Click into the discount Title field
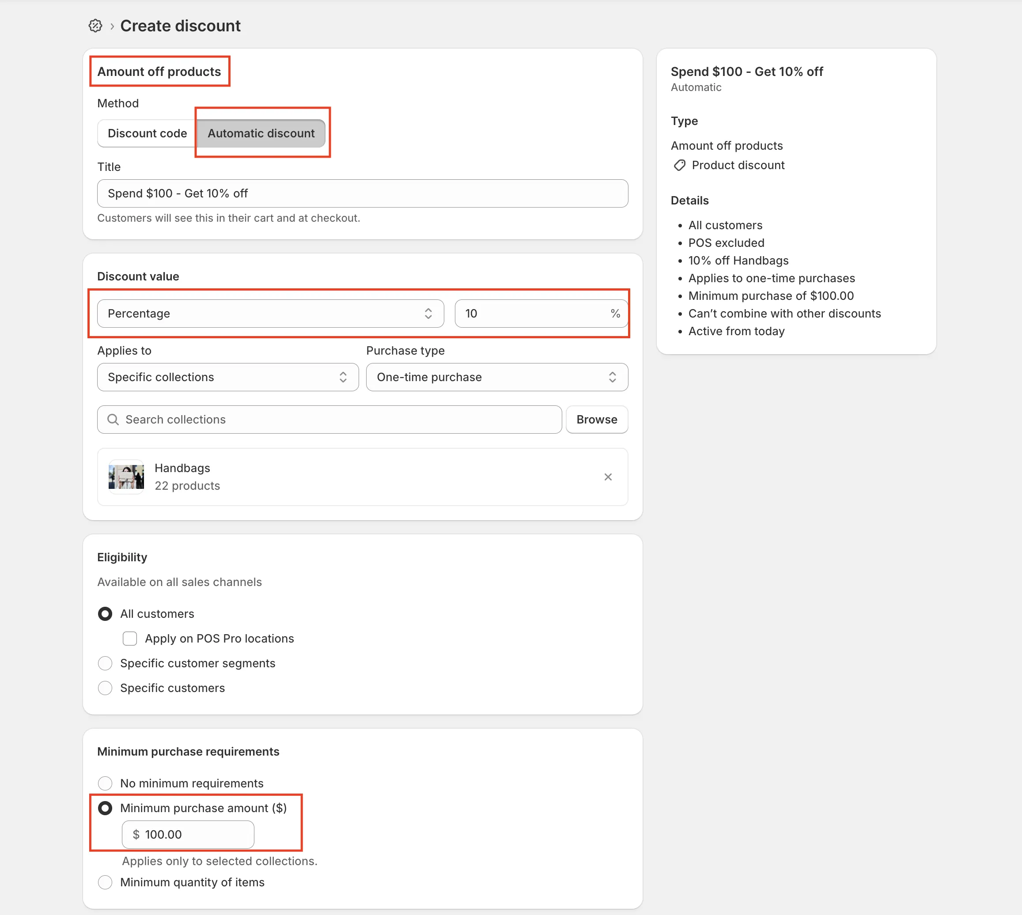Viewport: 1022px width, 915px height. [x=362, y=193]
